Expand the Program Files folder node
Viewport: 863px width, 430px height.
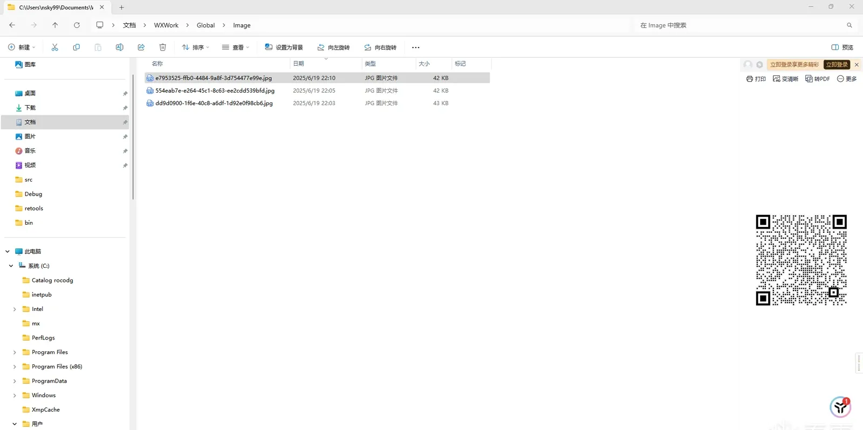pos(15,352)
